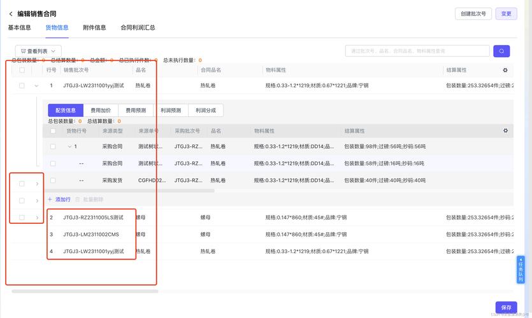Expand the chevron aligned with row JTGJ3-RZ2311005LS测试
532x318 pixels.
click(37, 218)
